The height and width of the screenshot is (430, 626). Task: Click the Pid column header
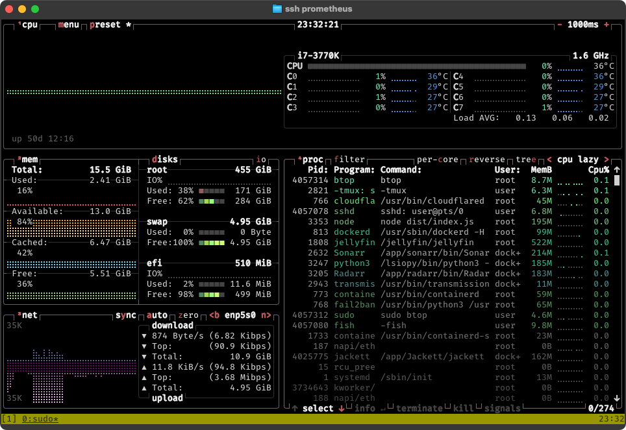click(318, 170)
